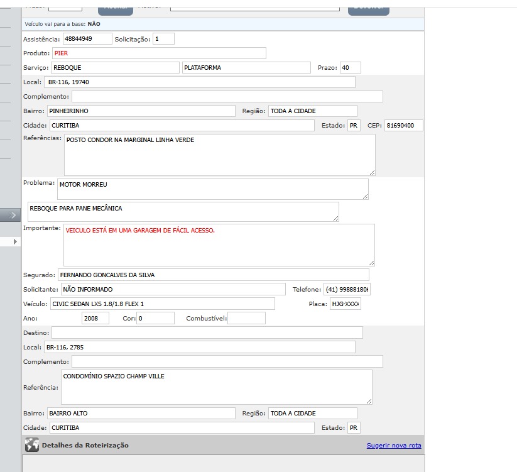Click the destination Local field BR-116, 2785

click(200, 347)
